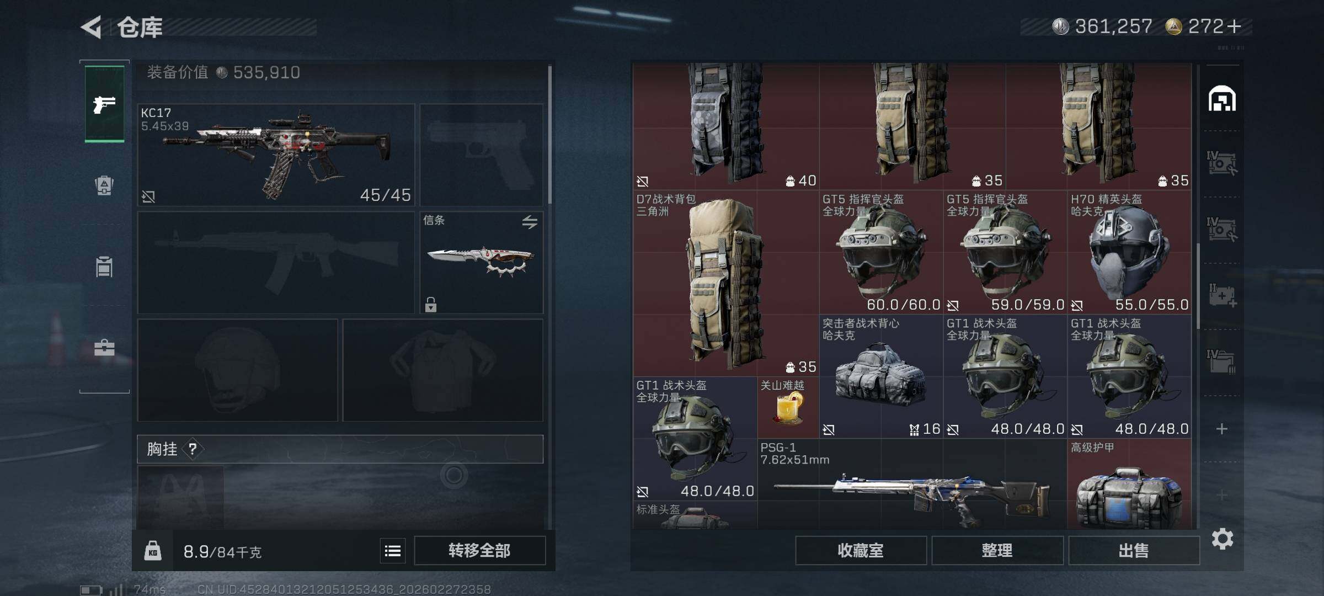The image size is (1324, 596).
Task: Click the 转移全部 transfer all button
Action: point(479,550)
